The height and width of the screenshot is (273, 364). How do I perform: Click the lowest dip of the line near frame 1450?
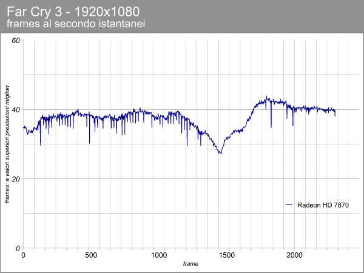221,153
